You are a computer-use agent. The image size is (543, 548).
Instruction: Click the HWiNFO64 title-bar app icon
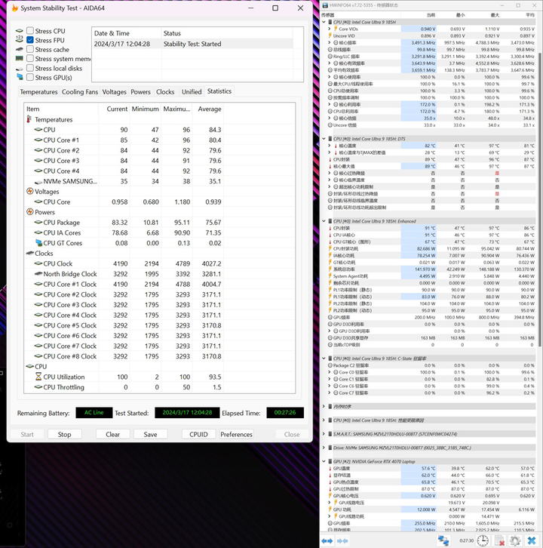(x=325, y=5)
